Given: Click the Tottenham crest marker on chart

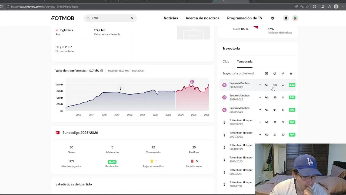Looking at the screenshot, I should (121, 88).
